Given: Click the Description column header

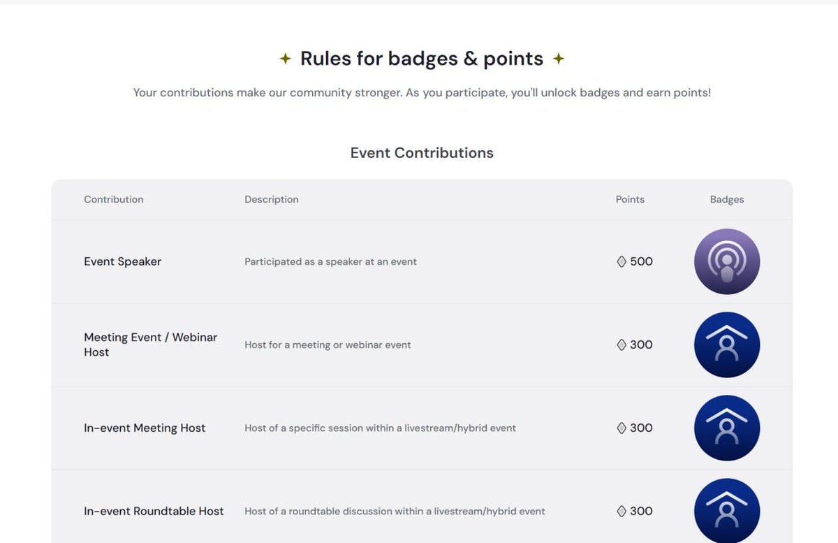Looking at the screenshot, I should click(272, 199).
